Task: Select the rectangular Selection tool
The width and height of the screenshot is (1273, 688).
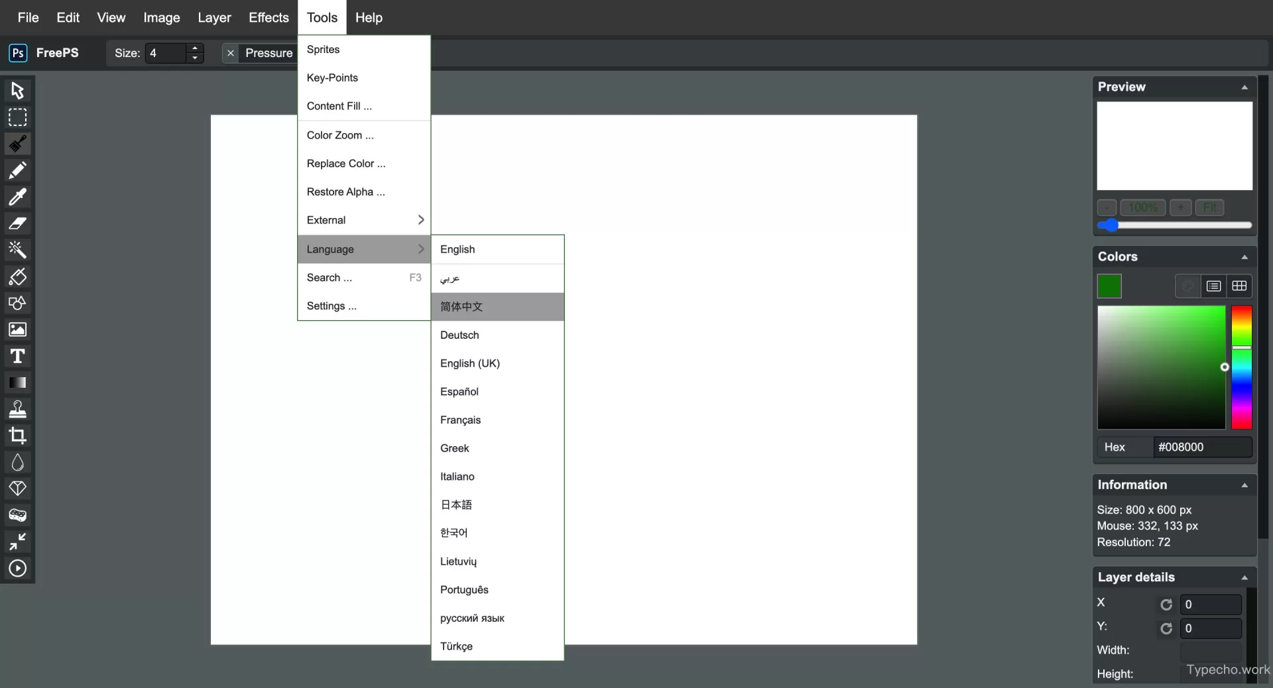Action: coord(18,117)
